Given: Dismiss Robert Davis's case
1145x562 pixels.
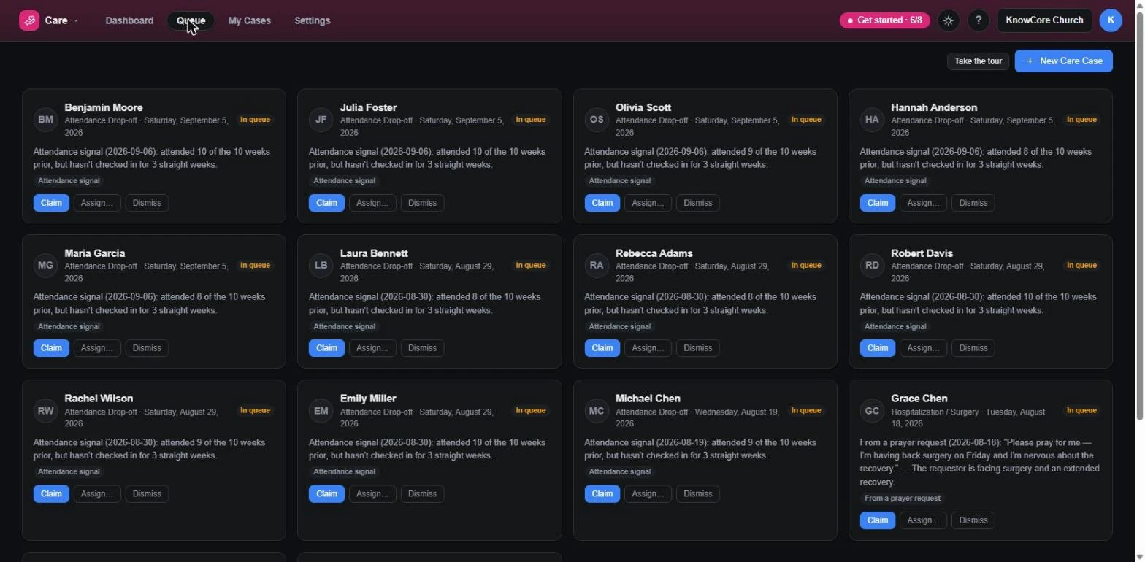Looking at the screenshot, I should pyautogui.click(x=973, y=348).
